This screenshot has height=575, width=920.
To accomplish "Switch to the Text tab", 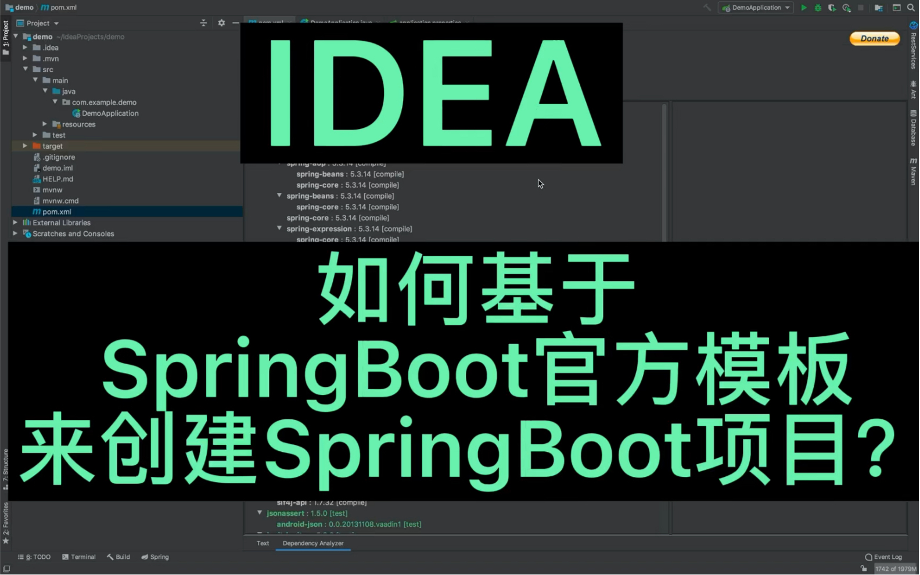I will (263, 544).
